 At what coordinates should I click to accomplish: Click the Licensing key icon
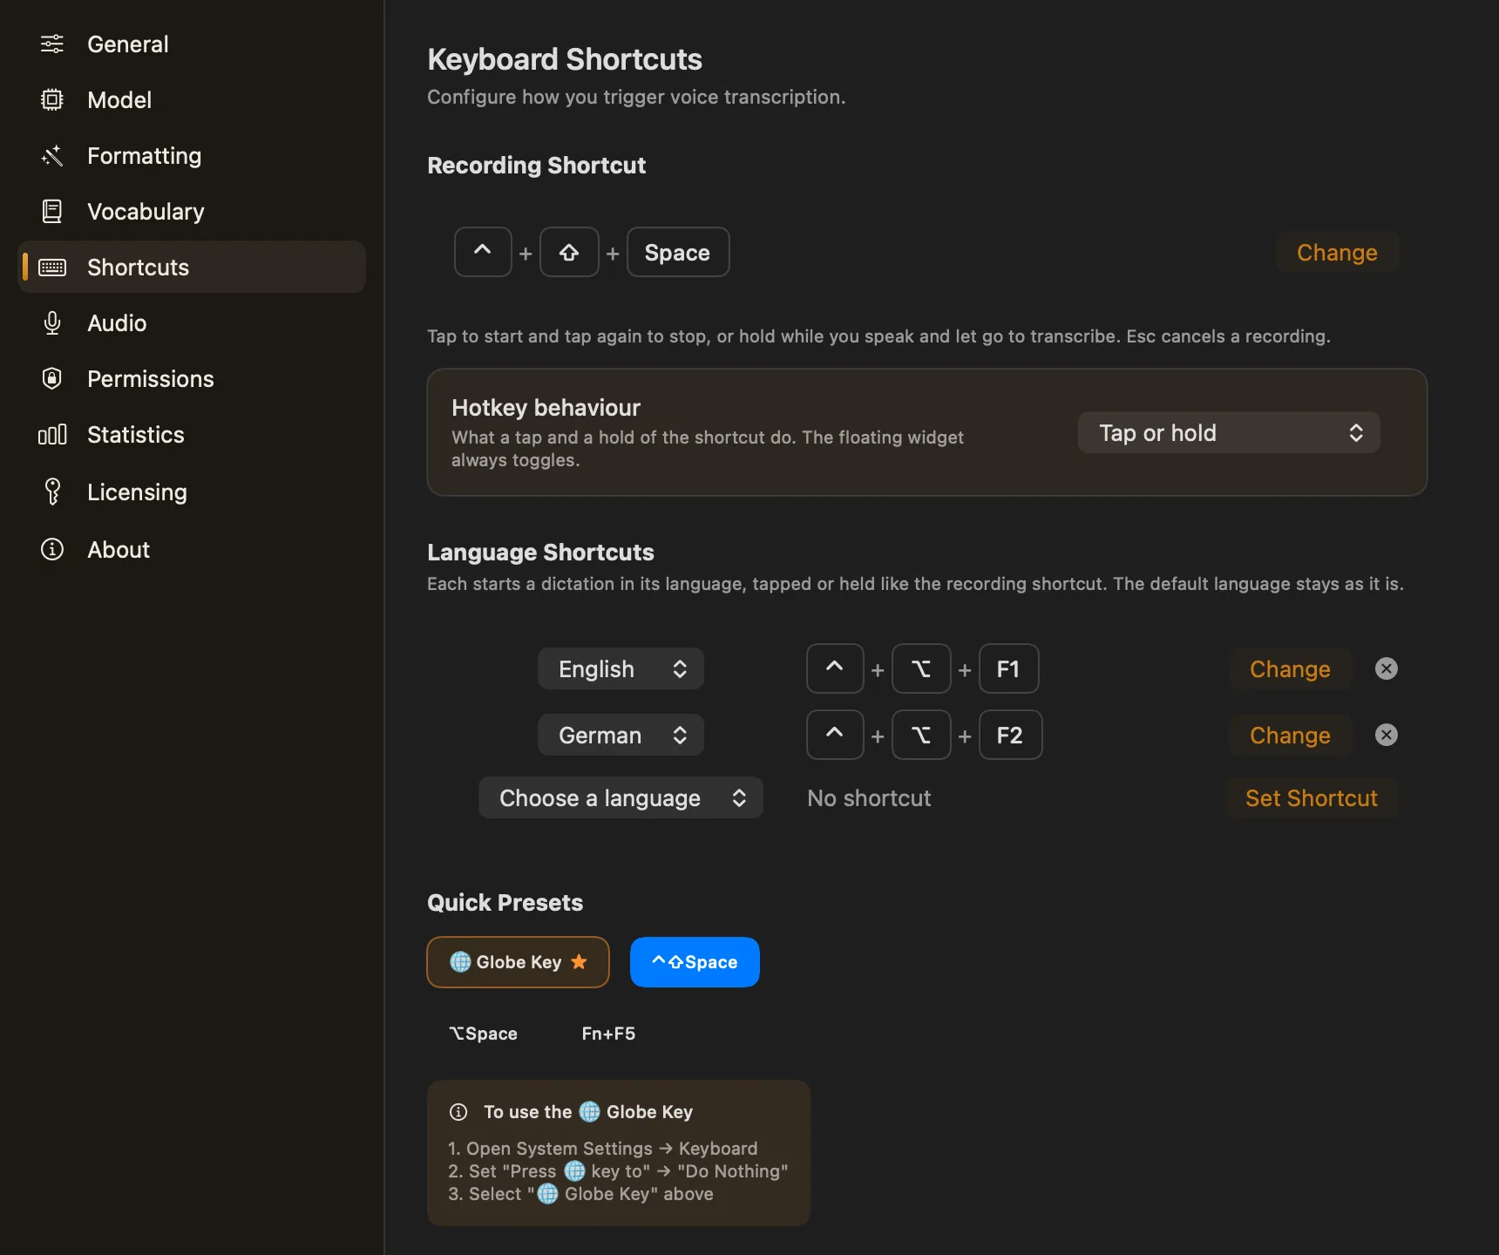tap(52, 492)
